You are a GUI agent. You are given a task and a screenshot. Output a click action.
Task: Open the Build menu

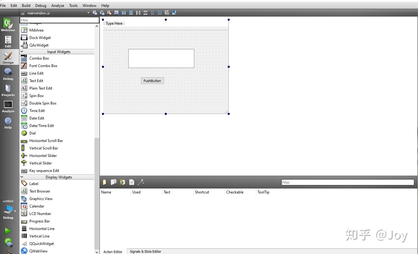coord(26,5)
